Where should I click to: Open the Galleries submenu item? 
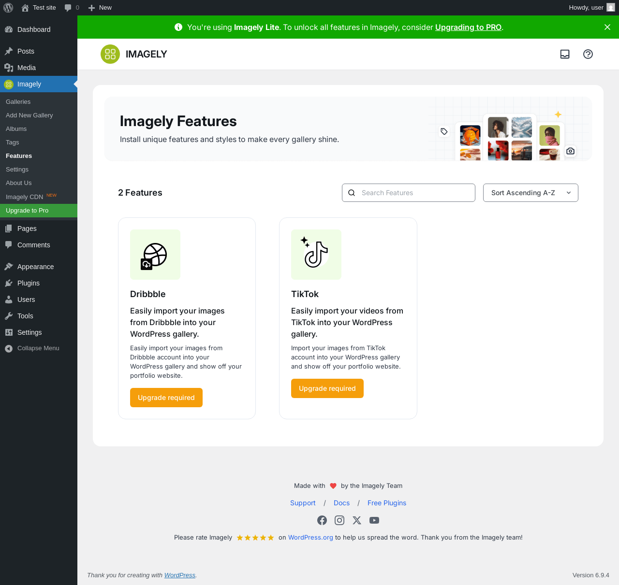pyautogui.click(x=18, y=102)
